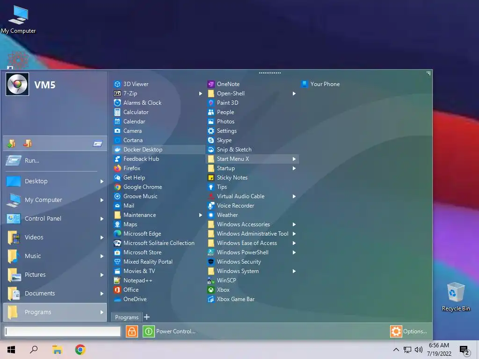Expand the Startup folder arrow
This screenshot has height=359, width=479.
pos(294,168)
